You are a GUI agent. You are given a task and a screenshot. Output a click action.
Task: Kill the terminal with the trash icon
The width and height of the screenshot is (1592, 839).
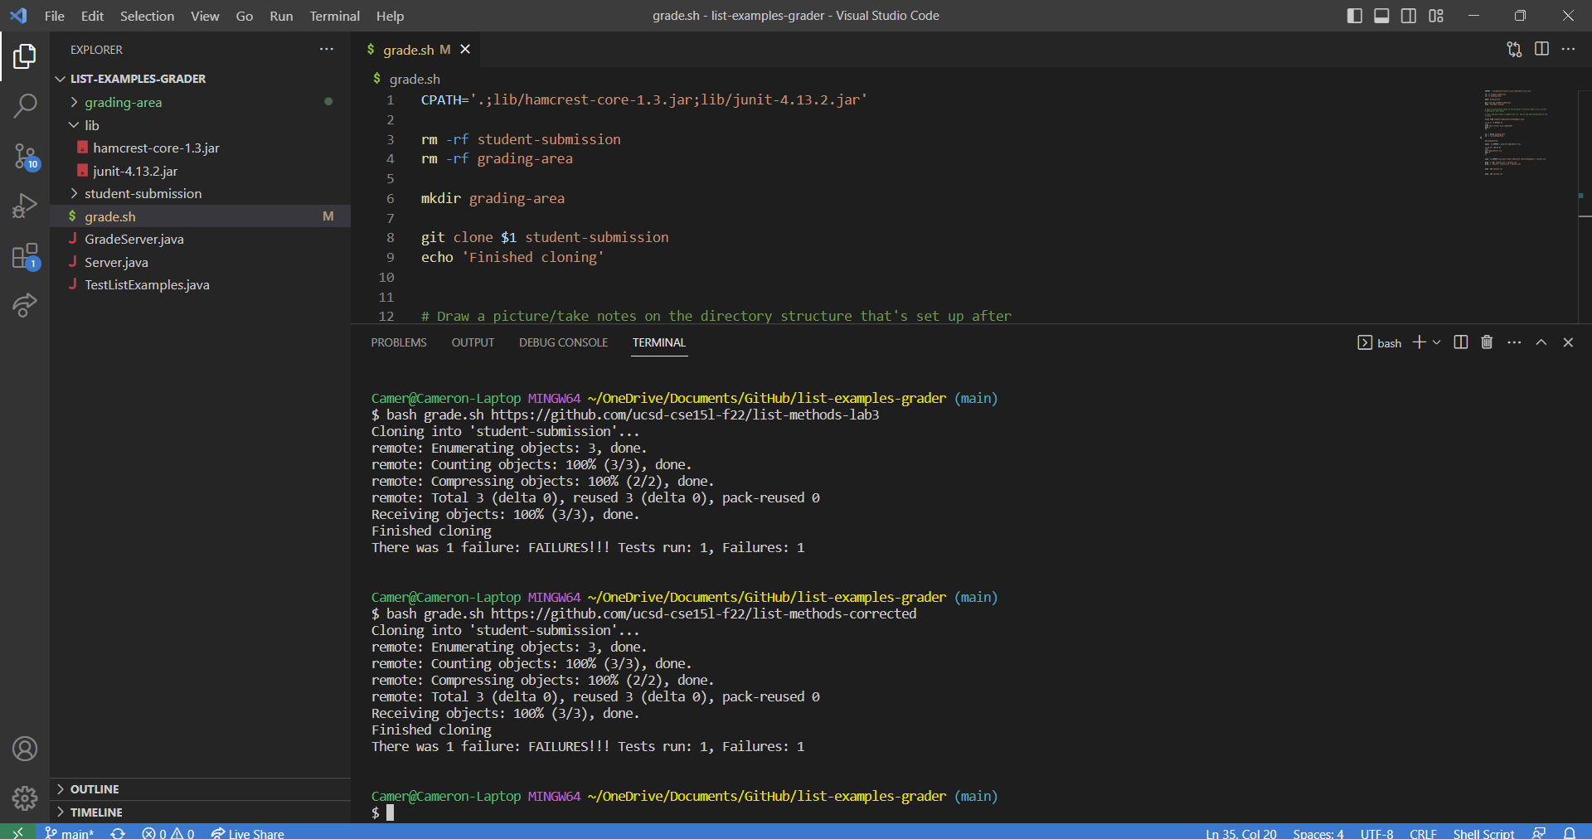point(1486,342)
